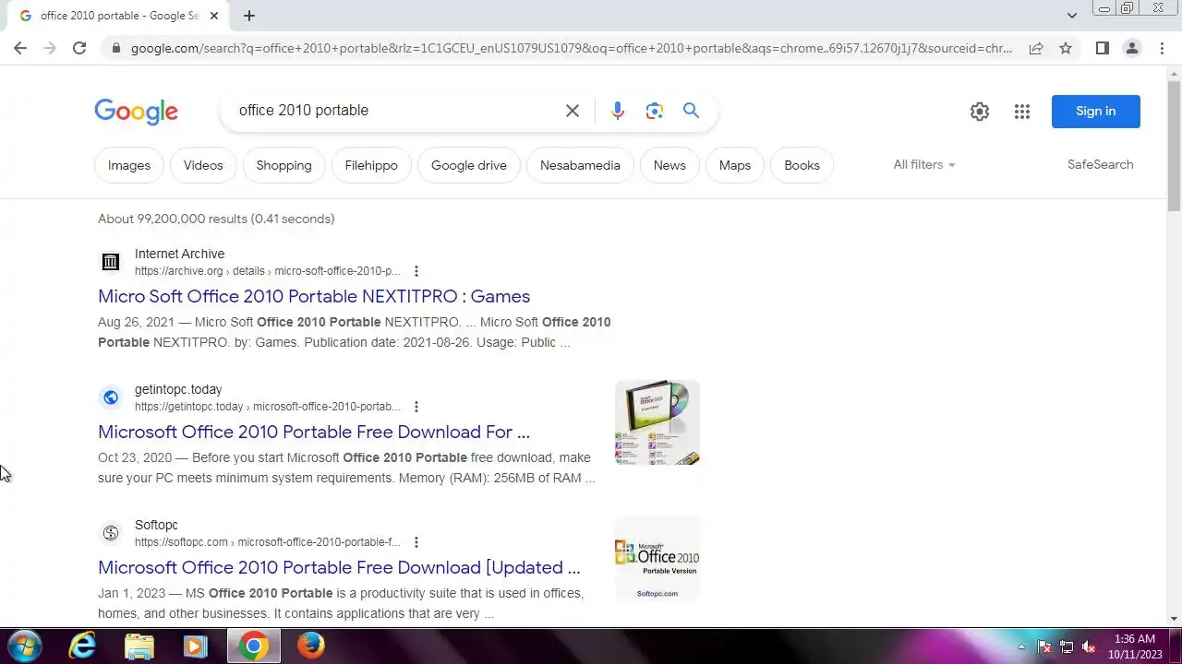Launch Firefox from the taskbar
The height and width of the screenshot is (664, 1182).
[311, 646]
